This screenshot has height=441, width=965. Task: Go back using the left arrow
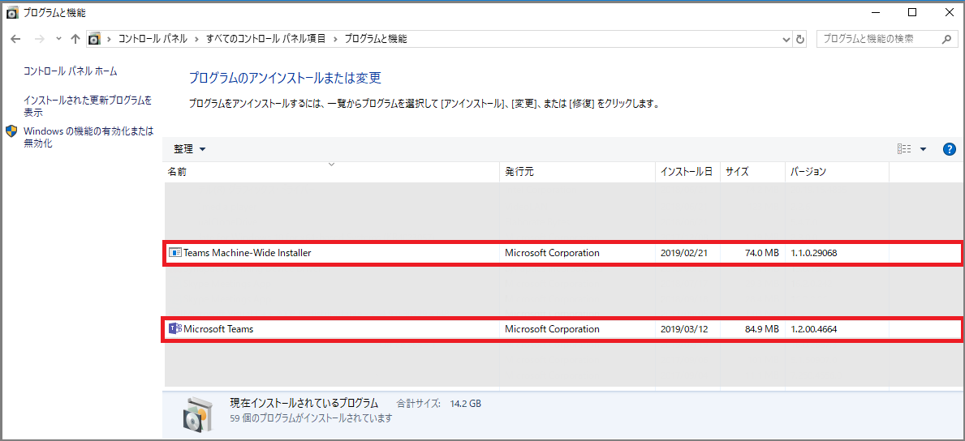click(x=15, y=39)
